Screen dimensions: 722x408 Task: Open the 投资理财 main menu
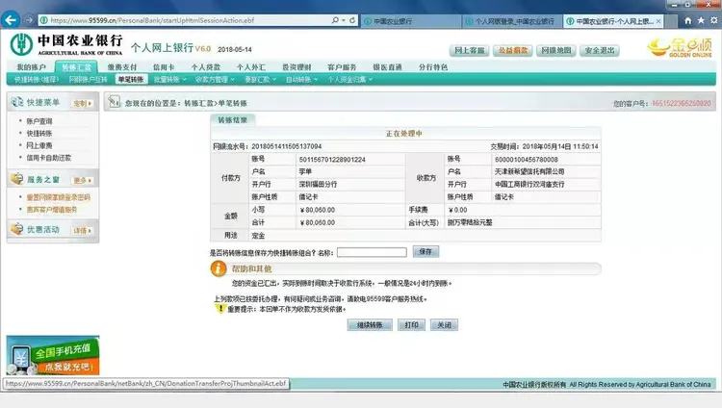(x=297, y=67)
